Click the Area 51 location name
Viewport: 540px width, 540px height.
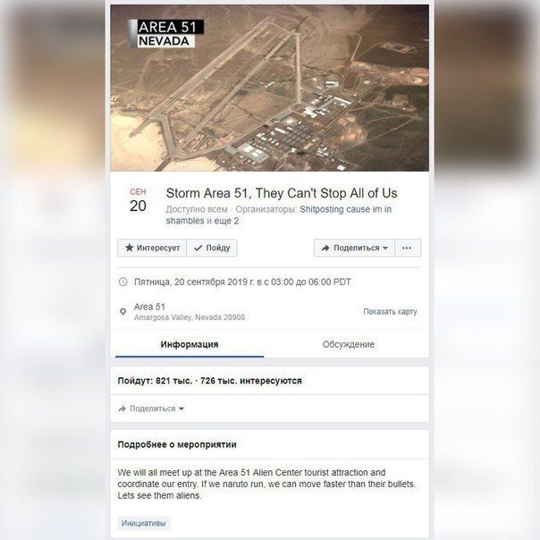tap(149, 307)
